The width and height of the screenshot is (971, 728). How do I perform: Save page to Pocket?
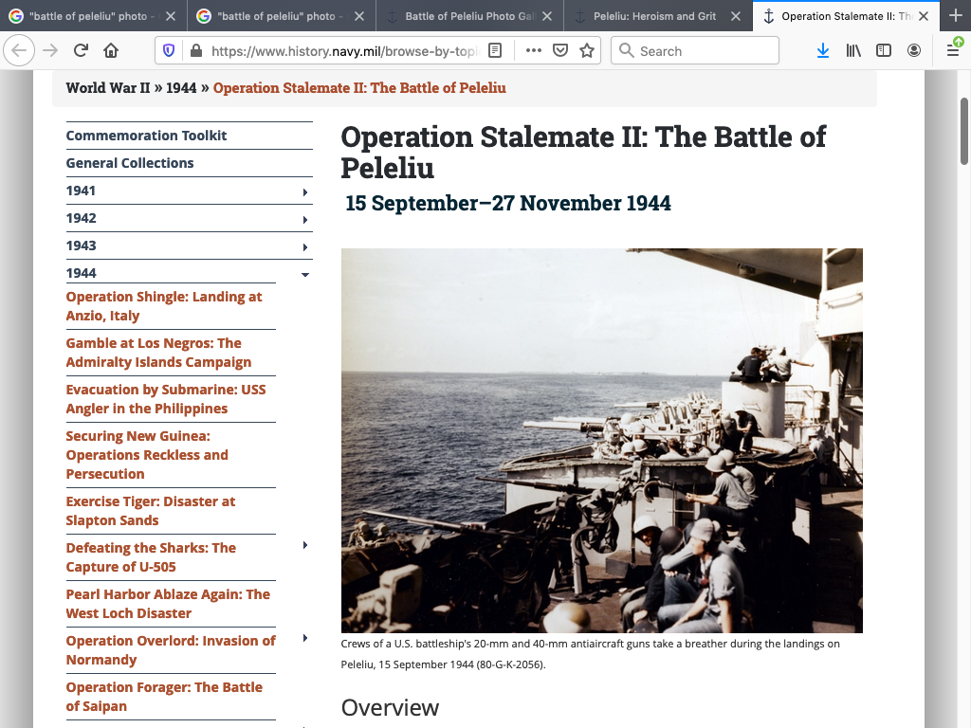pyautogui.click(x=560, y=51)
